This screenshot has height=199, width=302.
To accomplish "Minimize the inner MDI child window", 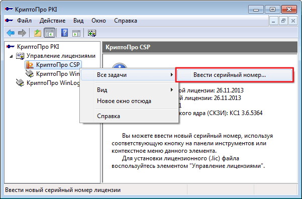I will point(273,21).
